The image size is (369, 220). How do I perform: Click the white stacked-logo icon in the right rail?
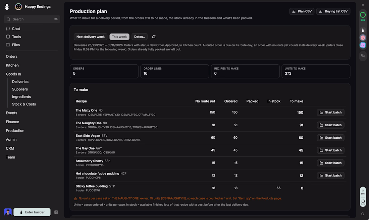363,30
